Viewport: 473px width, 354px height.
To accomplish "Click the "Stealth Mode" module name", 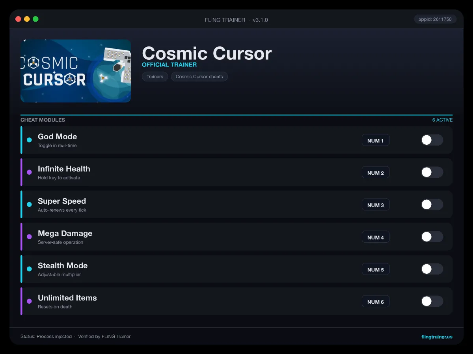I will pyautogui.click(x=63, y=265).
